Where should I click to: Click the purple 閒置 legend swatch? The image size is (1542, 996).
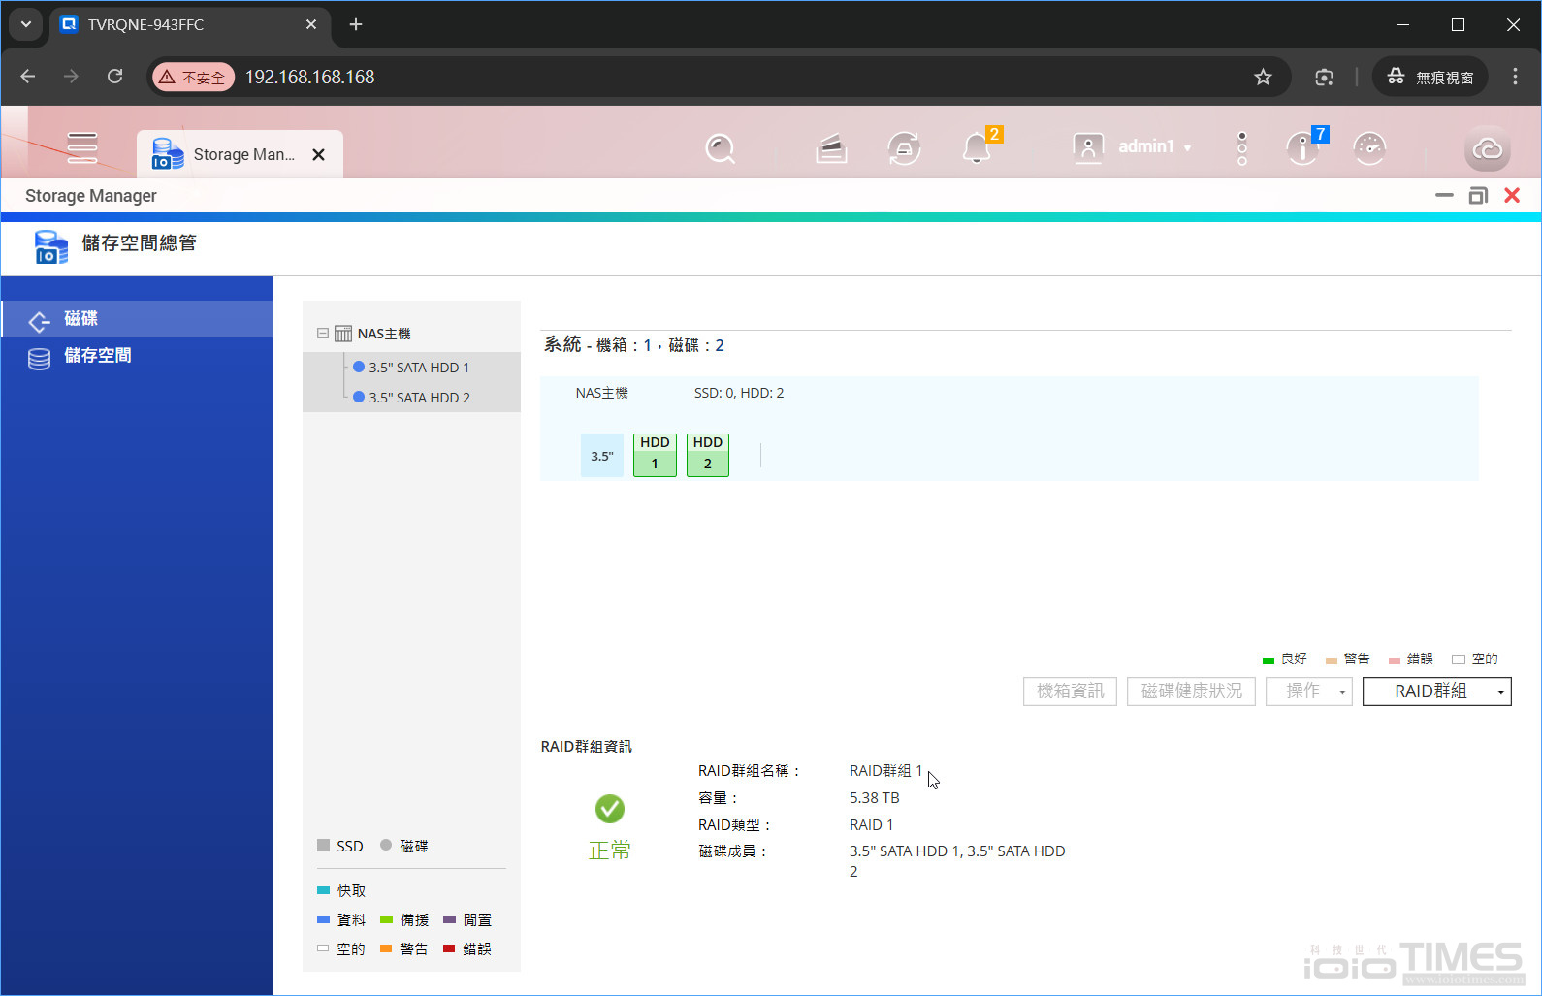tap(449, 919)
